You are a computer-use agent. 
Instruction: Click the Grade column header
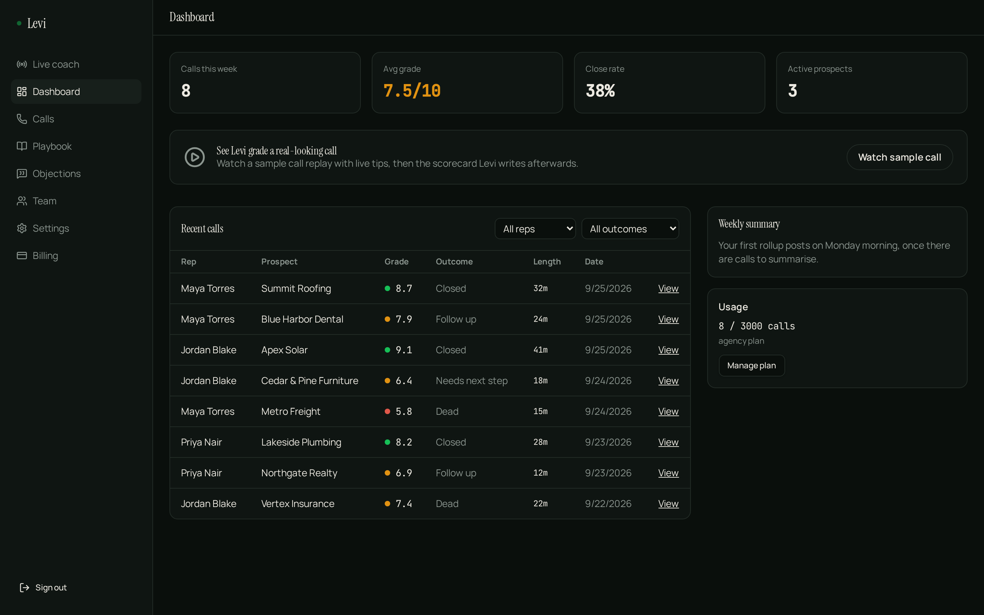point(396,261)
